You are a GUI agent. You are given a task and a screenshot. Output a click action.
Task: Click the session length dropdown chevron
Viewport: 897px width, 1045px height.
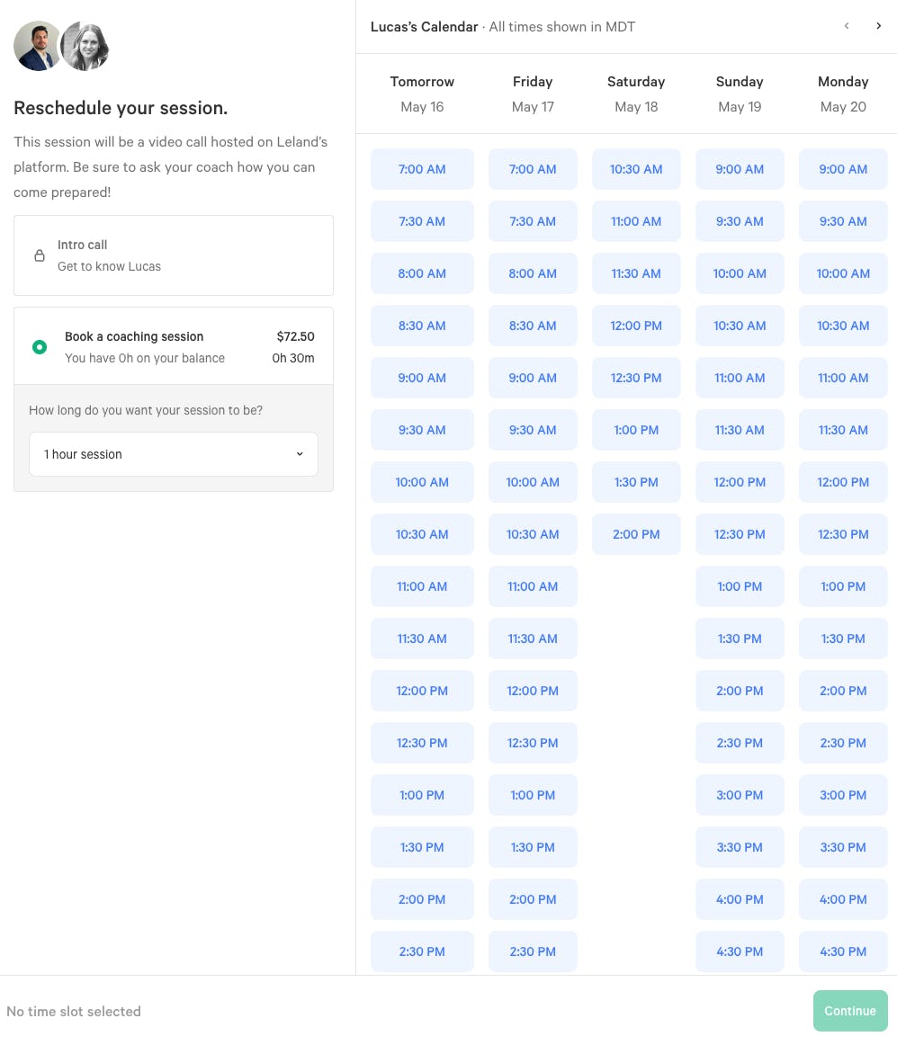click(x=300, y=454)
